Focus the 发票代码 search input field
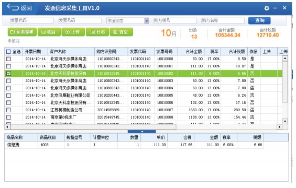The width and height of the screenshot is (296, 188). 31,20
